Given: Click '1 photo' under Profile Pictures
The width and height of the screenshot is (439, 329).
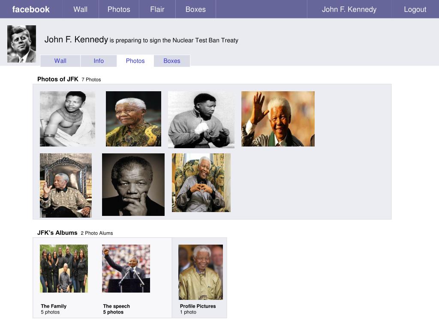Looking at the screenshot, I should coord(188,312).
